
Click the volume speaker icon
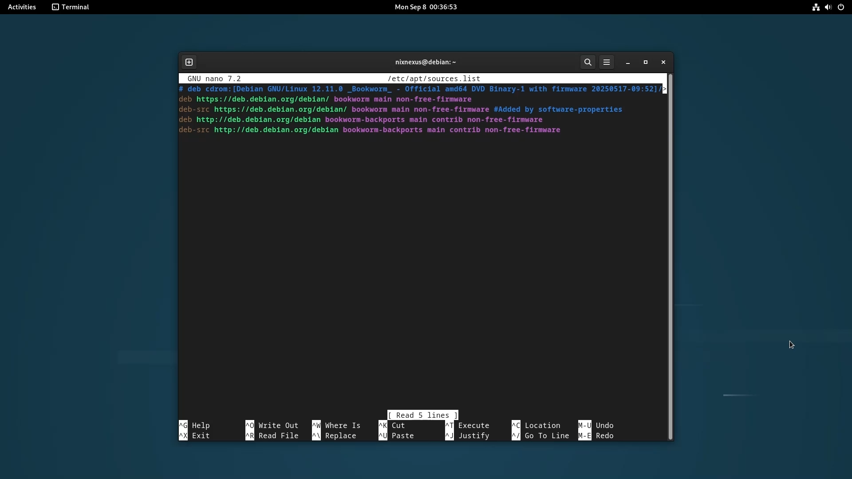[x=828, y=7]
